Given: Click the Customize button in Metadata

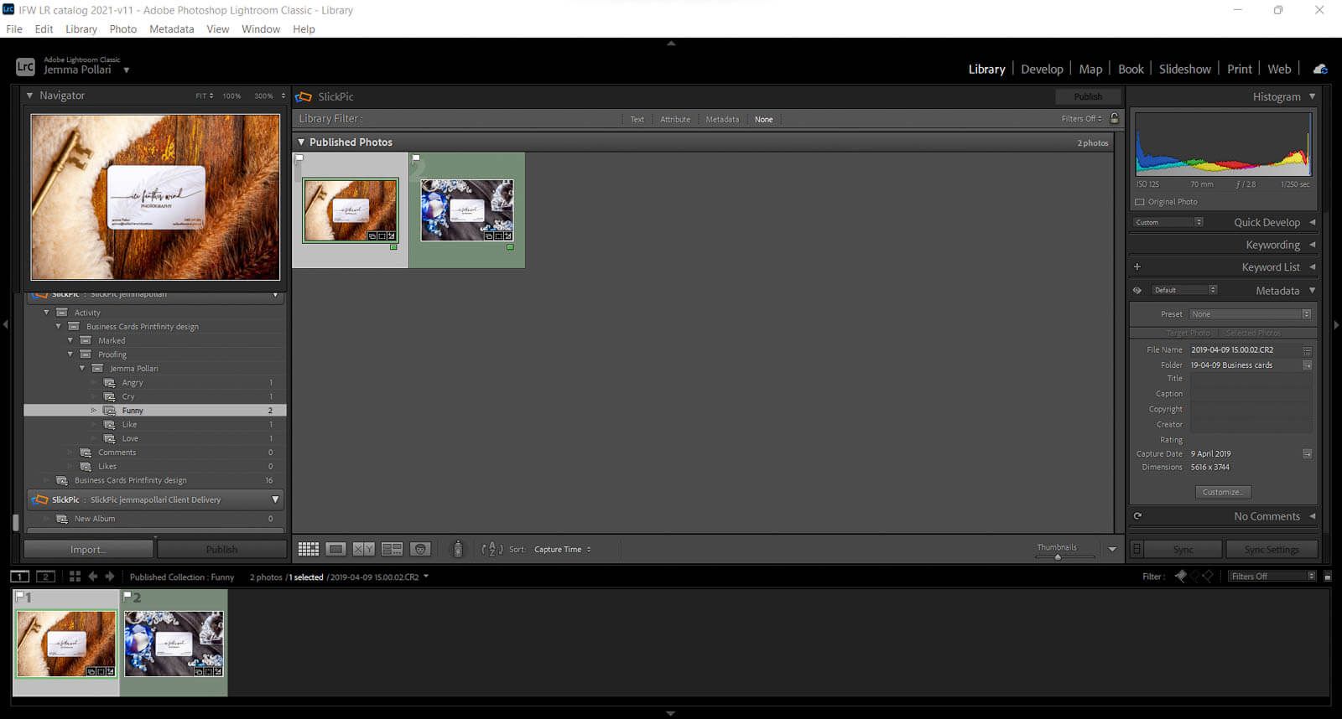Looking at the screenshot, I should 1222,492.
